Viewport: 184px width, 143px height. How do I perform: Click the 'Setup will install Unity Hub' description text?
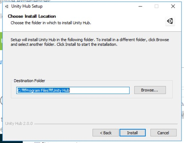[90, 42]
